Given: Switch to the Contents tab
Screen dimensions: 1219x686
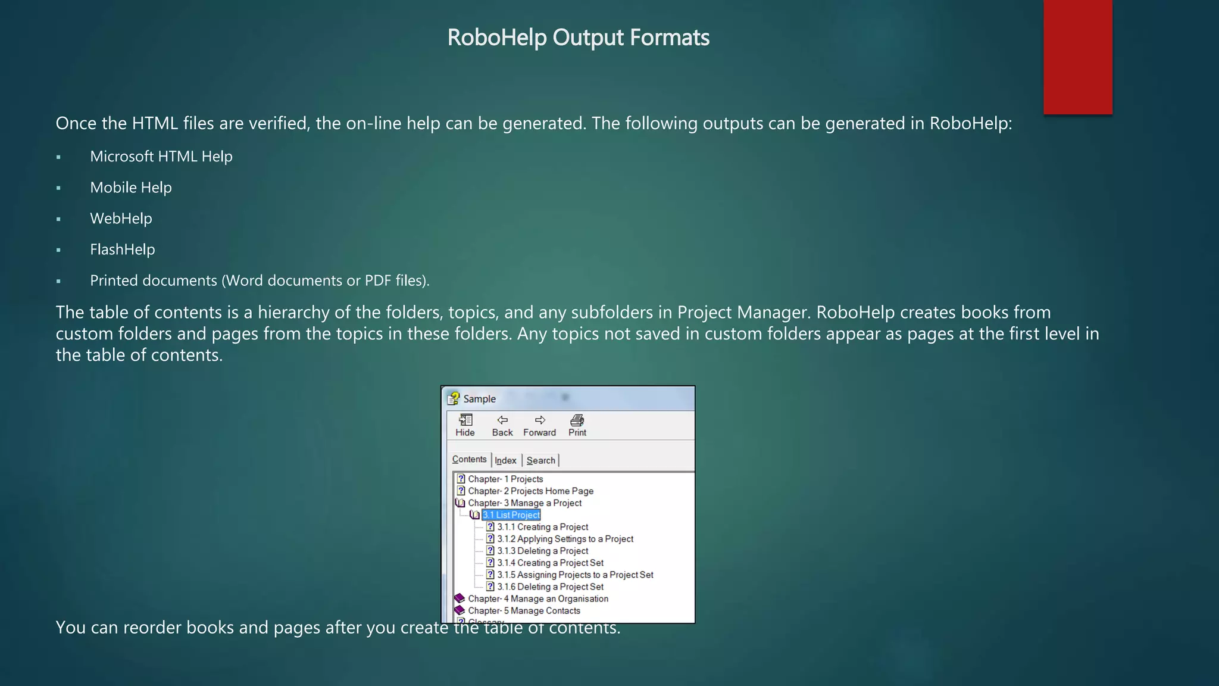Looking at the screenshot, I should click(x=469, y=459).
